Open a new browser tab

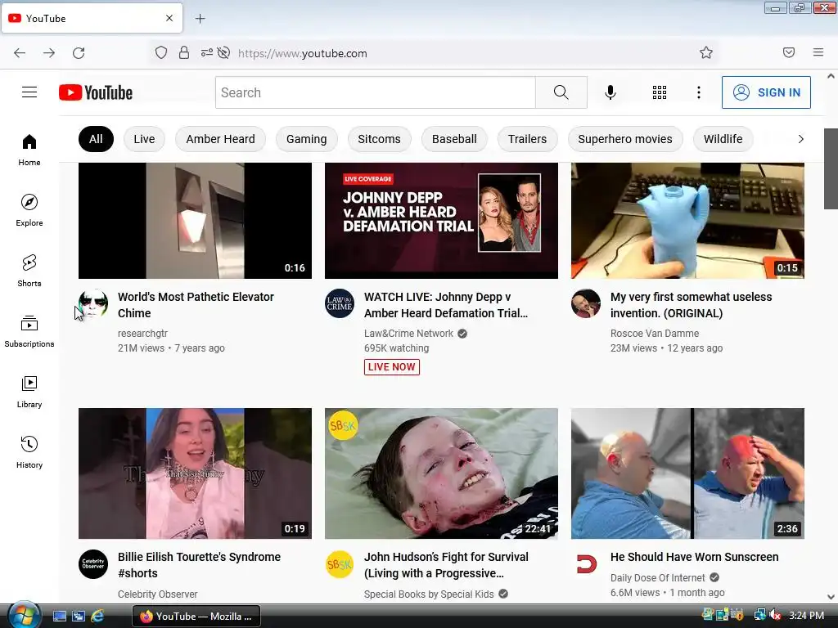tap(200, 19)
